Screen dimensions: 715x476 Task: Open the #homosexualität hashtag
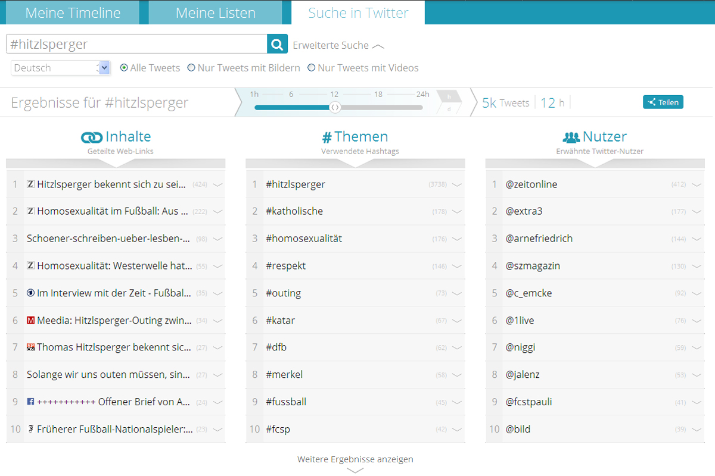pyautogui.click(x=304, y=239)
